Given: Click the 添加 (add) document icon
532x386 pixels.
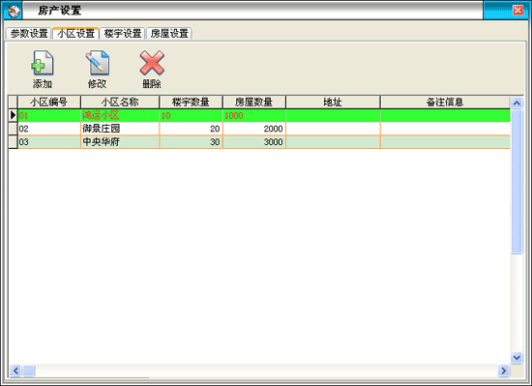Looking at the screenshot, I should (x=43, y=63).
